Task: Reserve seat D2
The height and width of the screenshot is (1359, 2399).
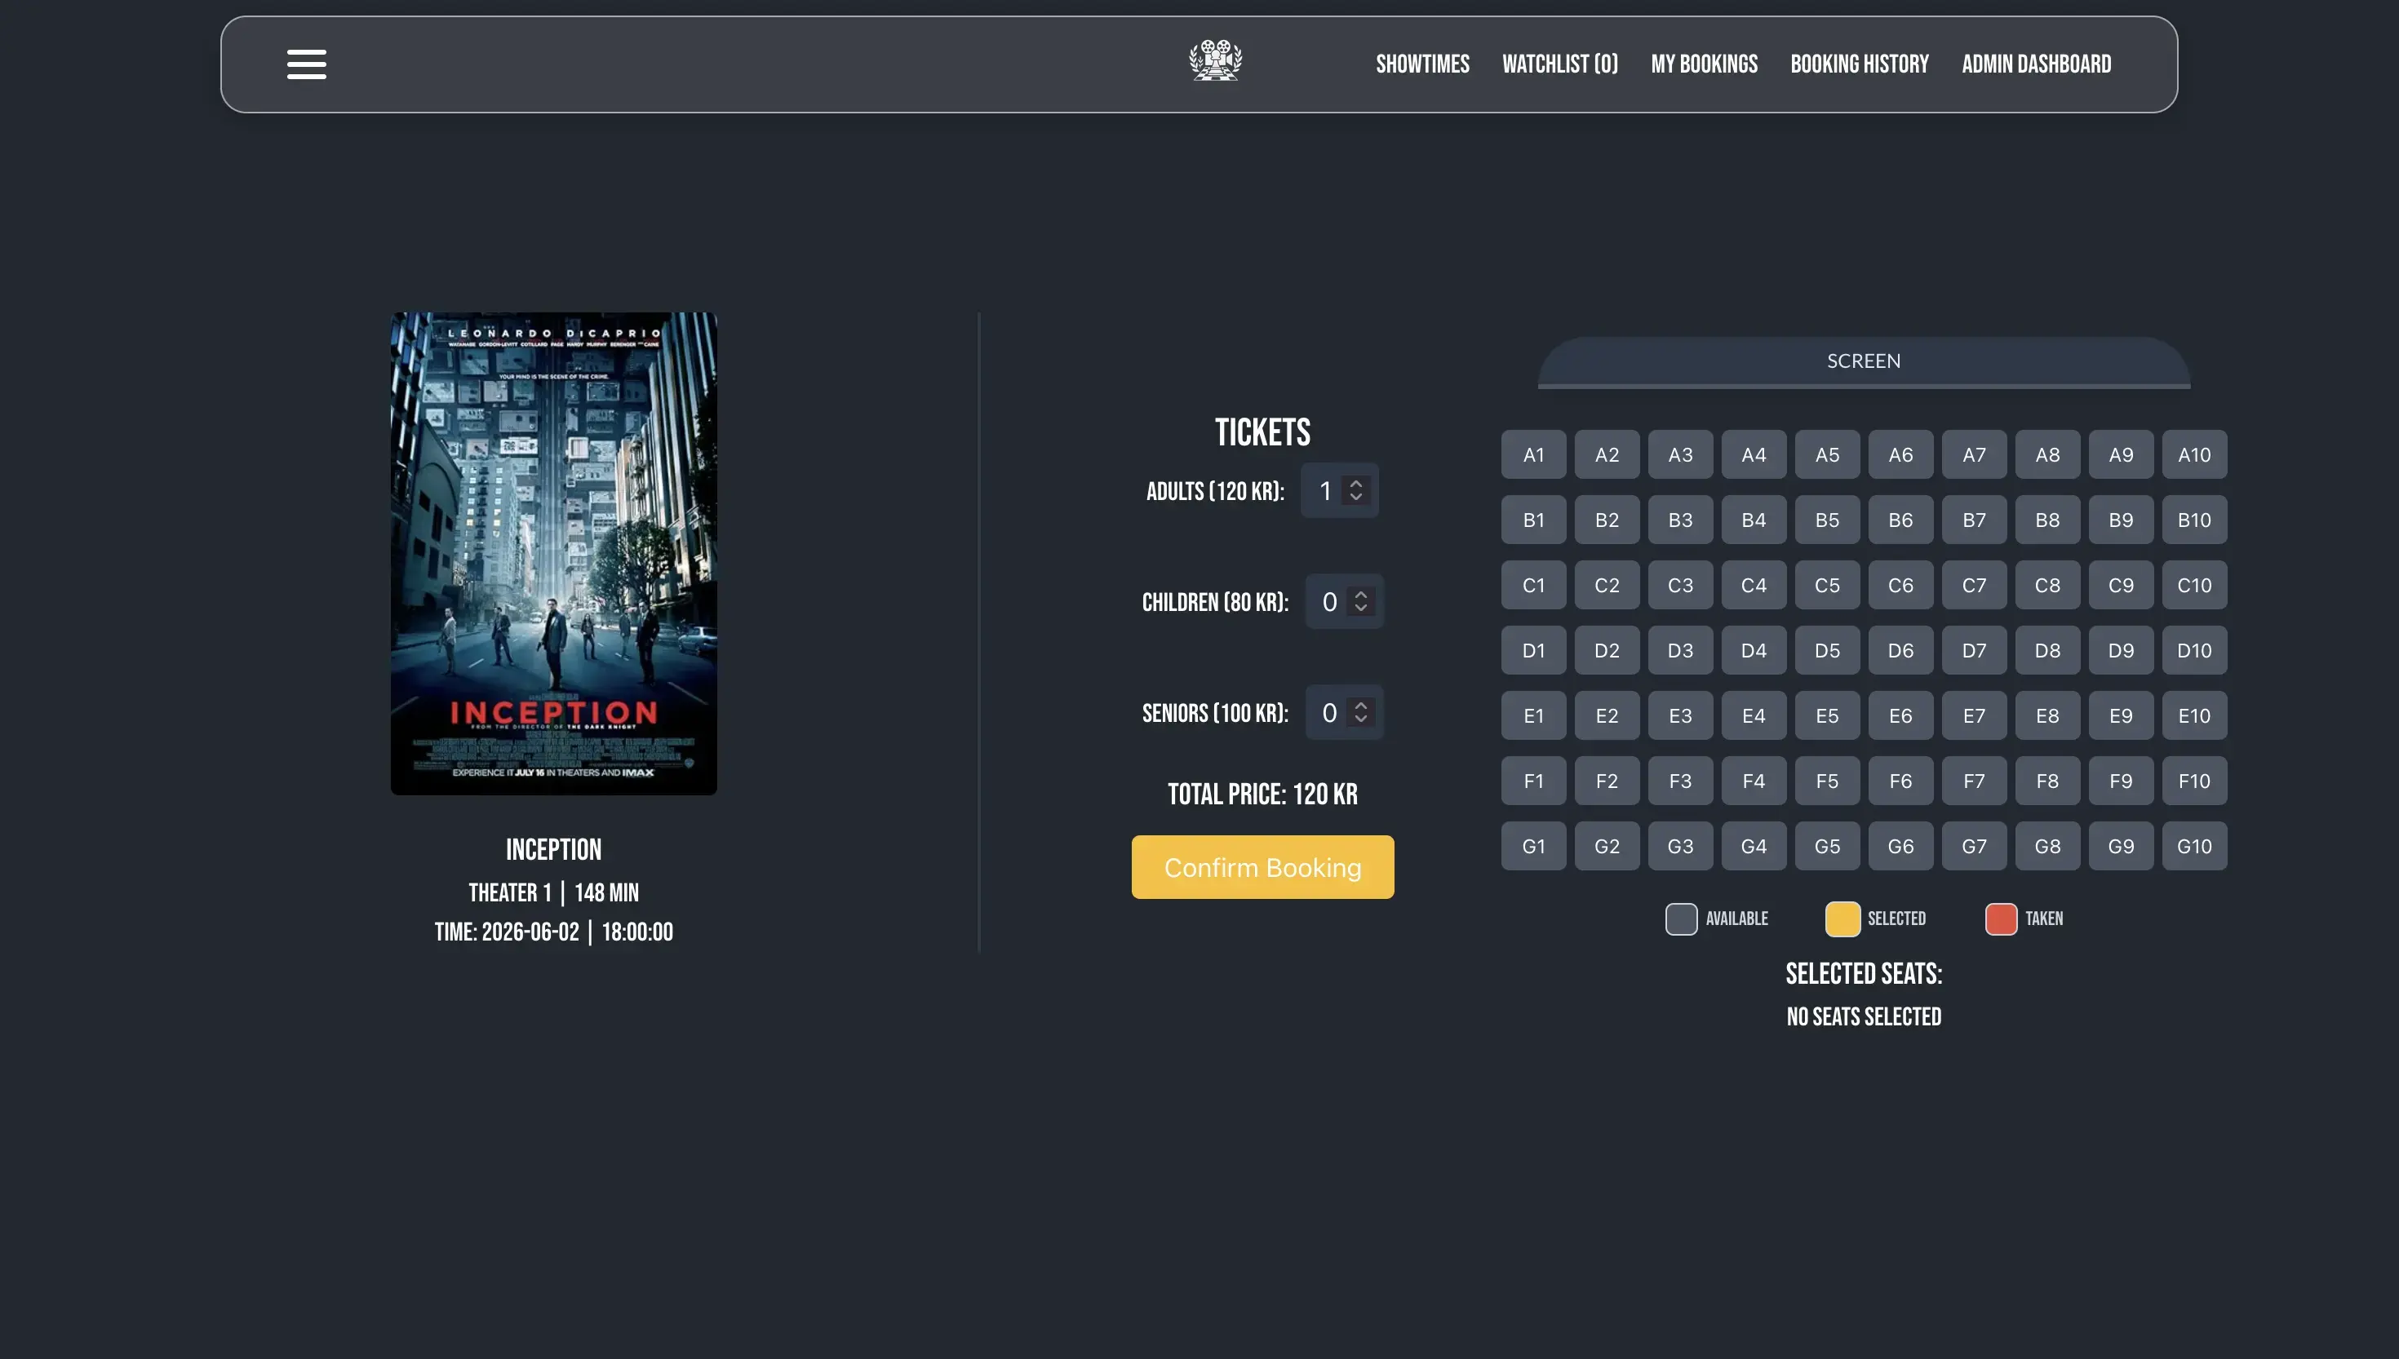Action: [x=1607, y=651]
